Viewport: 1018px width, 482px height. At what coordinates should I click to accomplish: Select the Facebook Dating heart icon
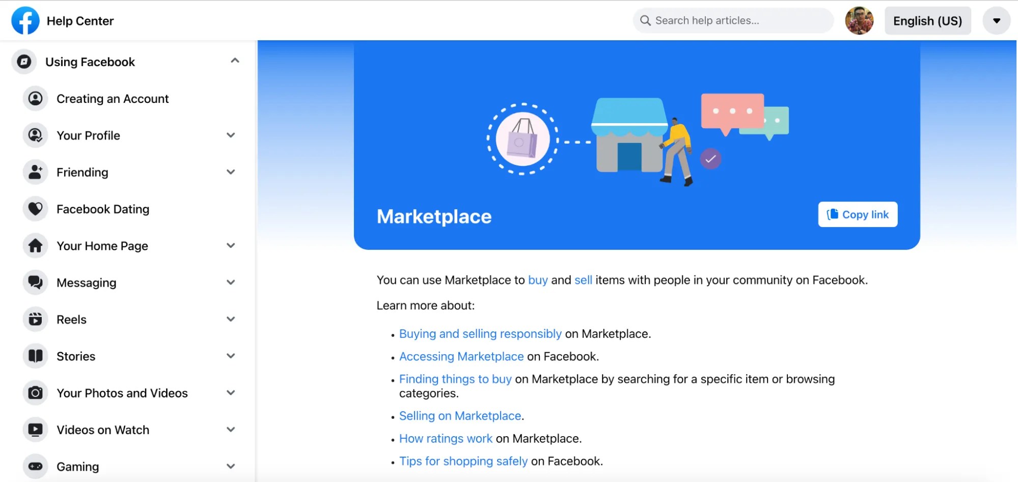coord(35,209)
